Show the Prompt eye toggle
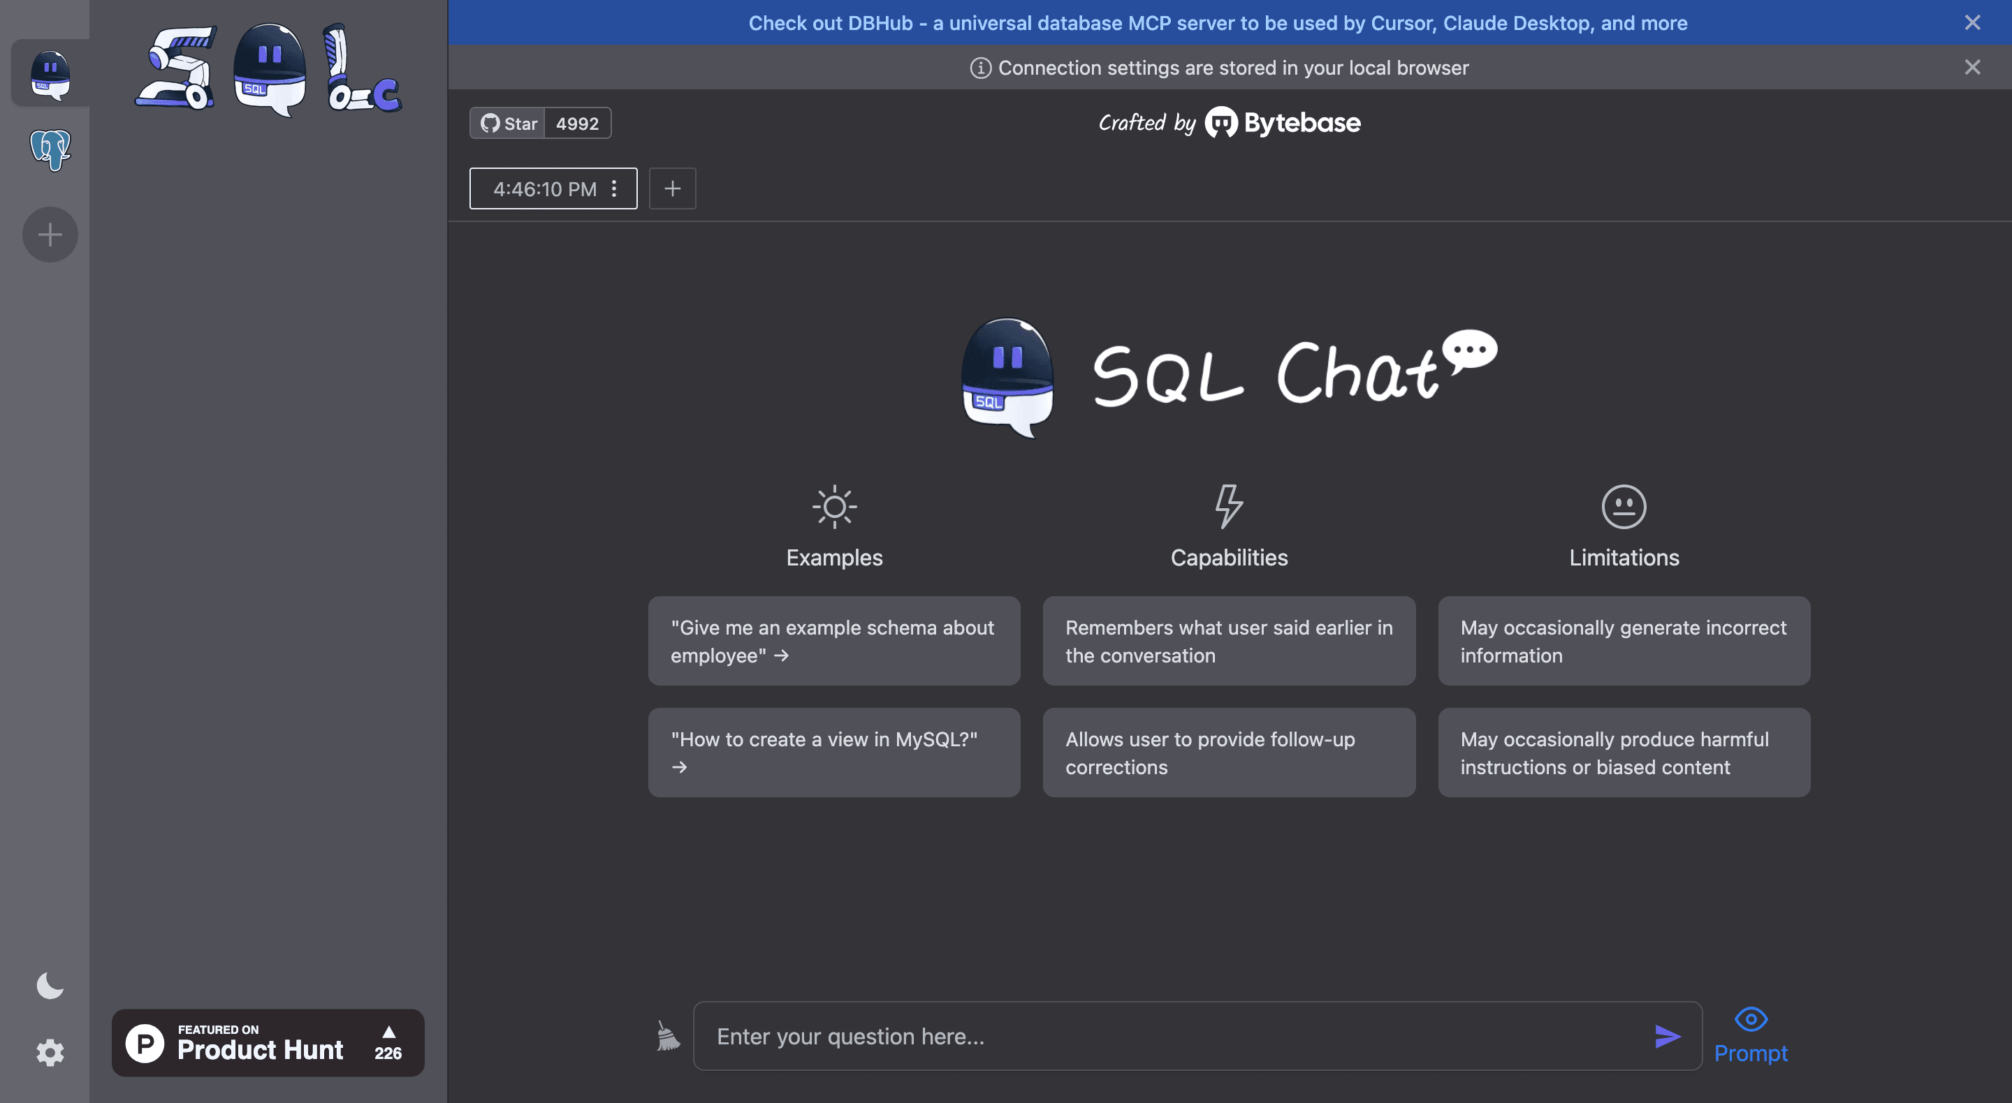Viewport: 2012px width, 1103px height. click(x=1750, y=1035)
